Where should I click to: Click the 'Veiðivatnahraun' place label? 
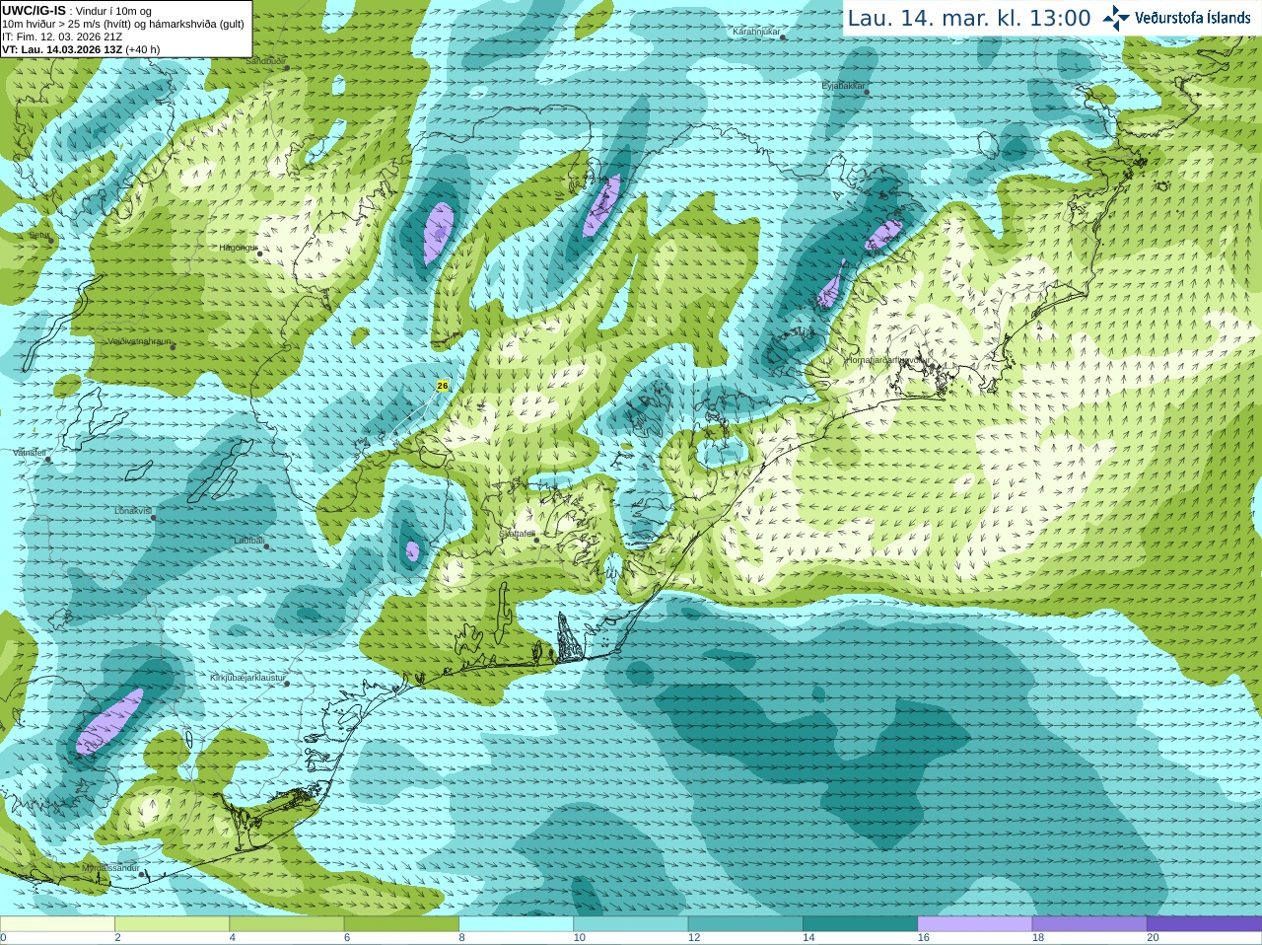(x=139, y=341)
